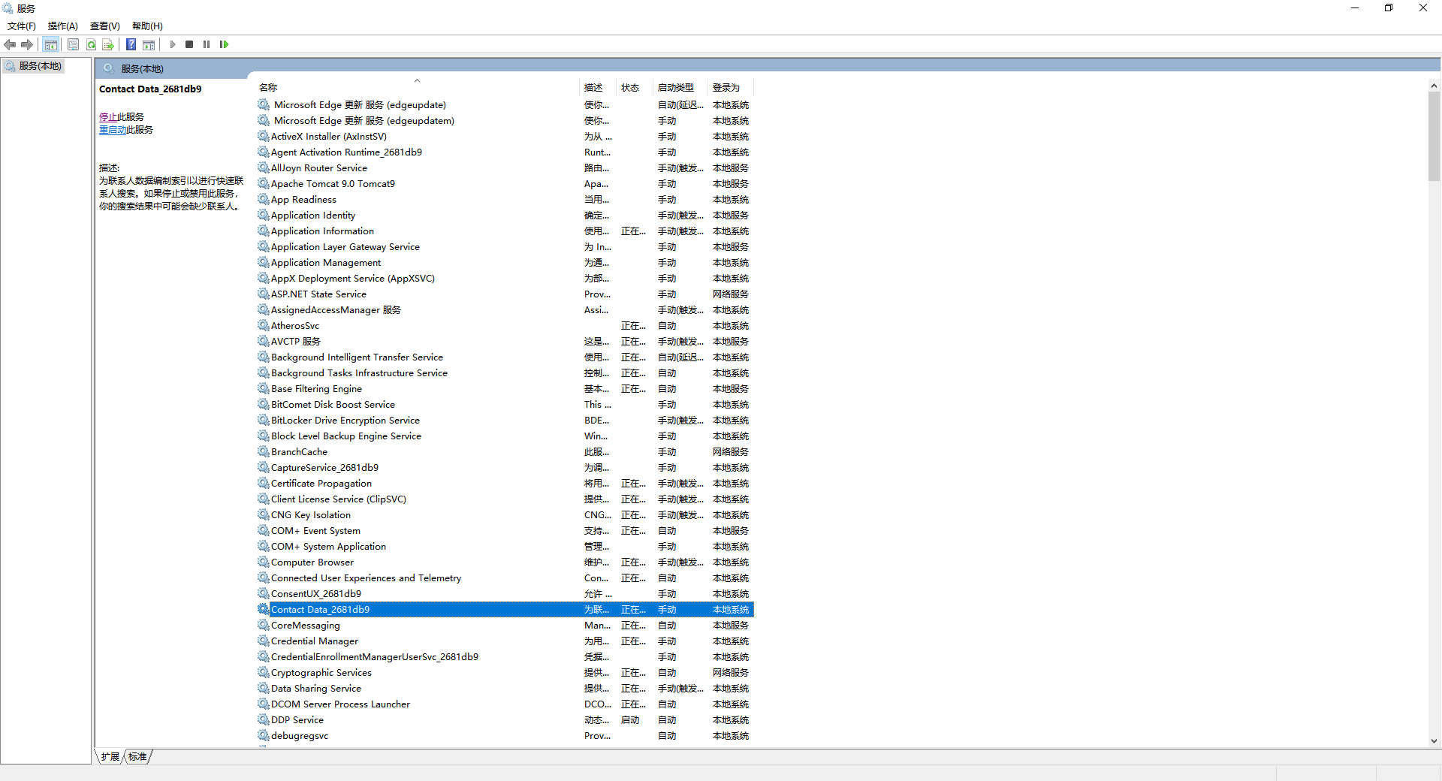Click the scrollbar down arrow
Image resolution: width=1442 pixels, height=781 pixels.
click(x=1434, y=740)
